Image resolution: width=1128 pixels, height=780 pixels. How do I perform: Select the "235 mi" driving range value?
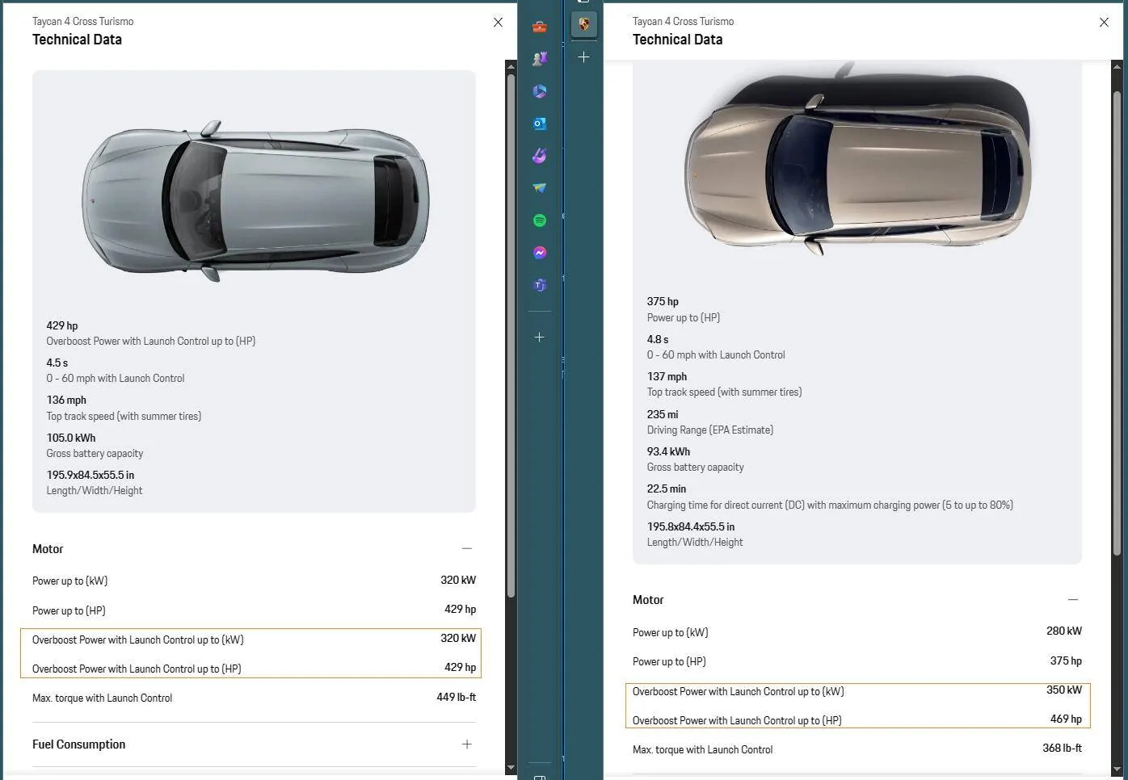663,414
